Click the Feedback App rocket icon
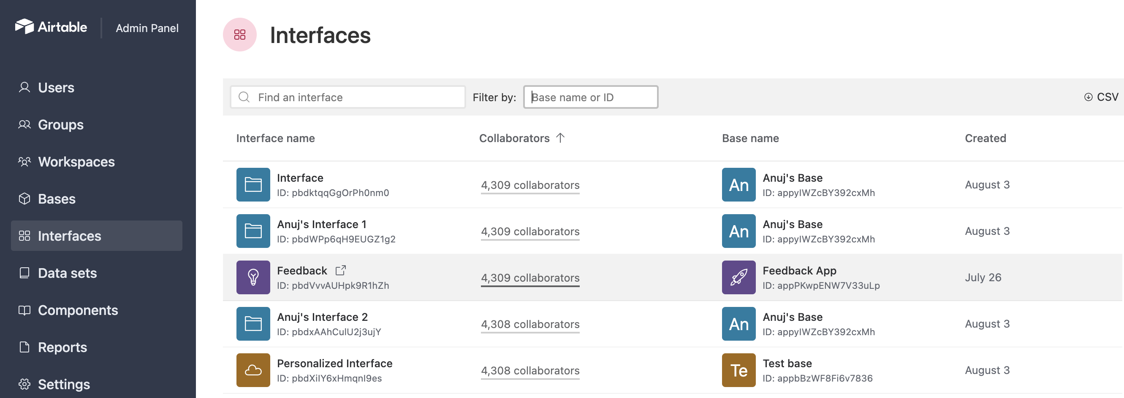This screenshot has height=398, width=1124. point(739,277)
